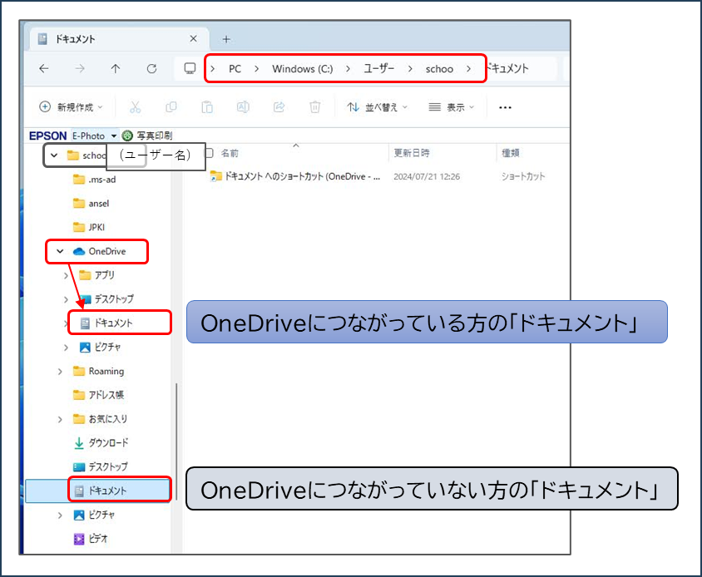This screenshot has width=702, height=577.
Task: Click the Delete trash can icon
Action: [x=315, y=107]
